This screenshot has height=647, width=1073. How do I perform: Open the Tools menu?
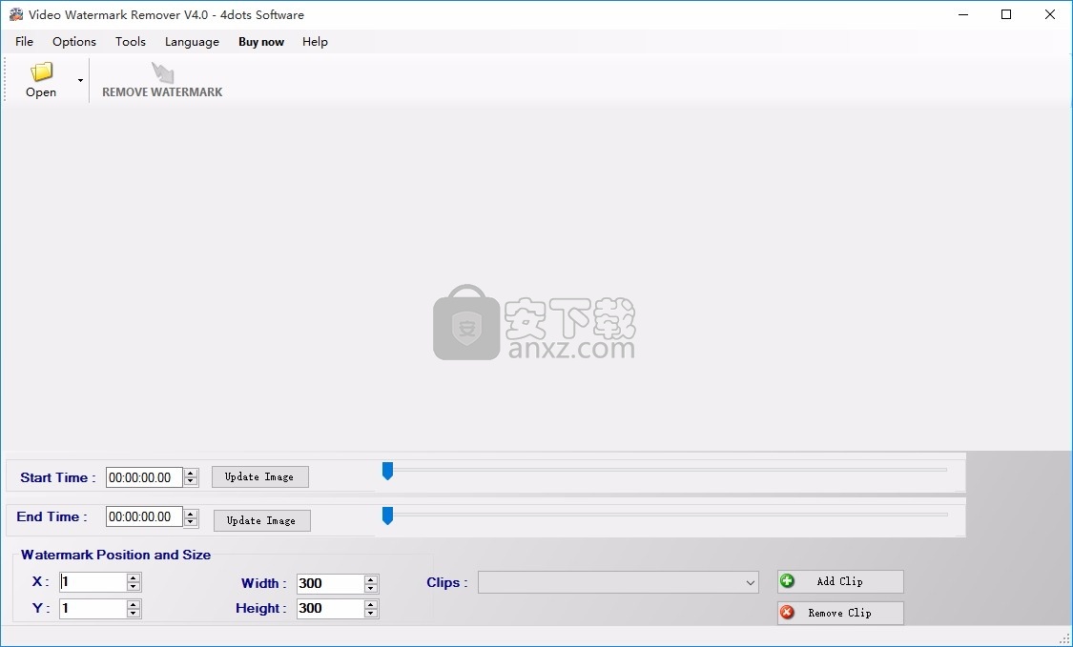(130, 42)
